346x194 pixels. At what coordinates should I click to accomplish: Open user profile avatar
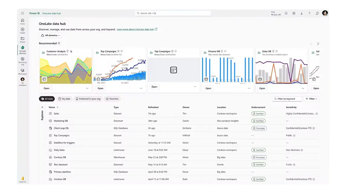pyautogui.click(x=325, y=13)
